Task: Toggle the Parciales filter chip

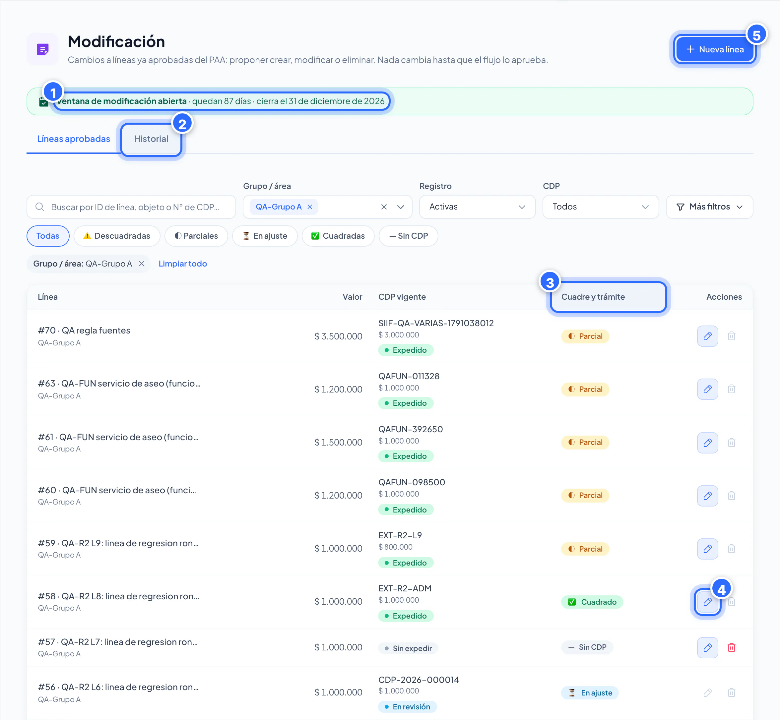Action: [x=196, y=236]
